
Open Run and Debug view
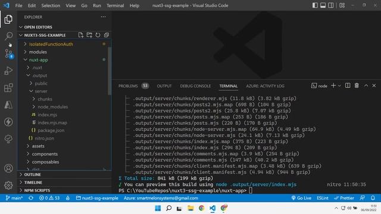tap(8, 71)
